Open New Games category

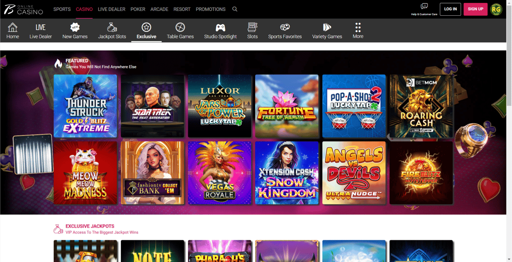75,31
